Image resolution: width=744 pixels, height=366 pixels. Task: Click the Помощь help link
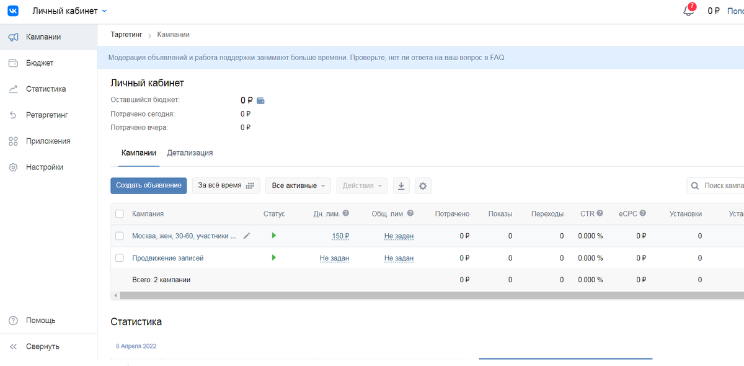click(x=41, y=321)
